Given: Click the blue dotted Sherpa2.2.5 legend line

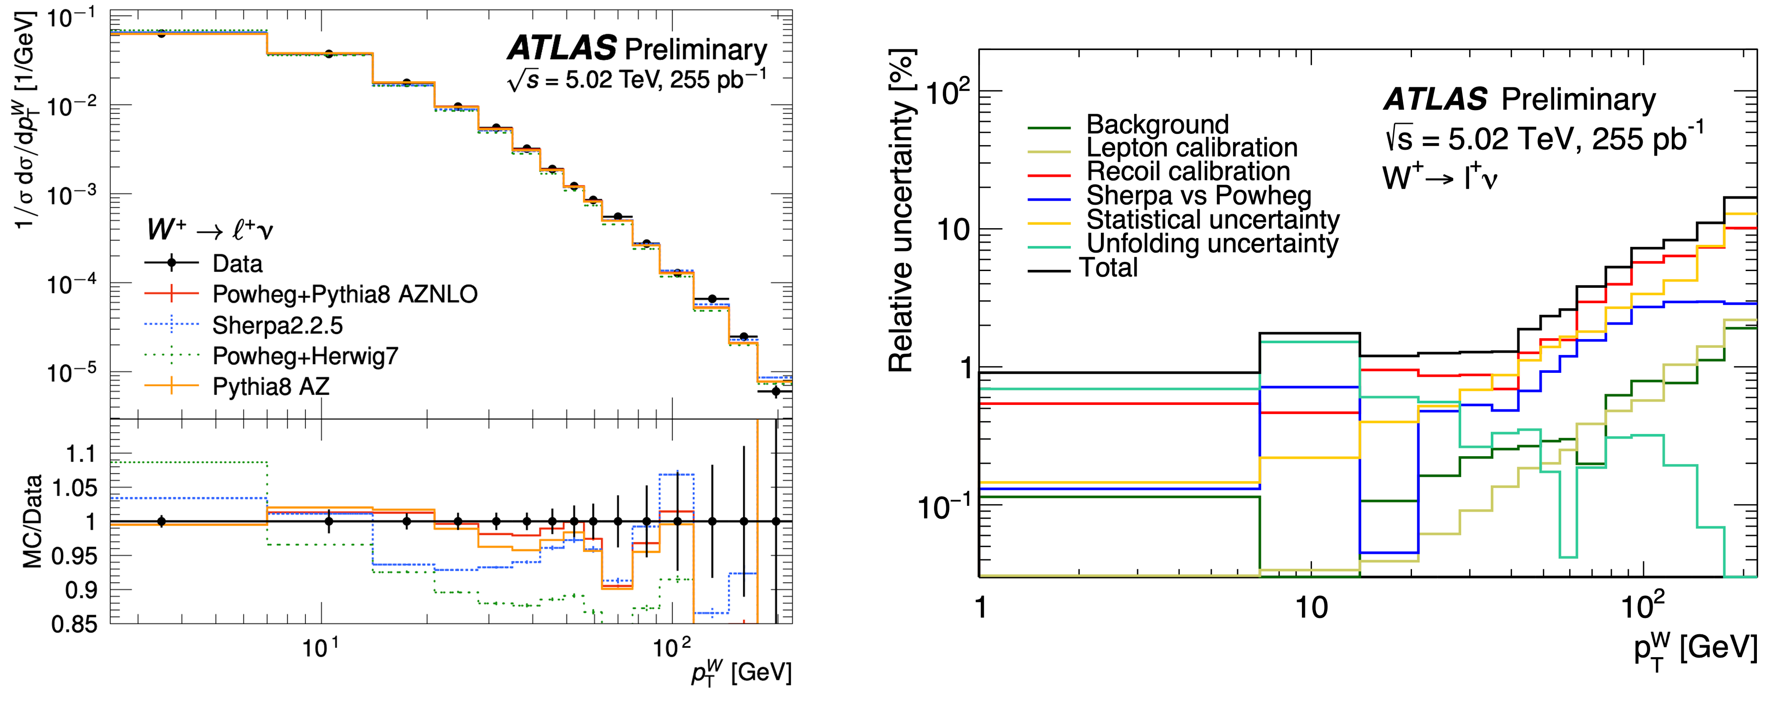Looking at the screenshot, I should (x=172, y=324).
